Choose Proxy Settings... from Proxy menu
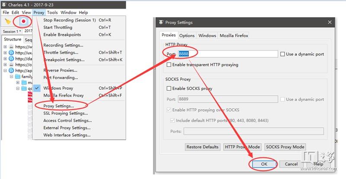 tap(58, 106)
